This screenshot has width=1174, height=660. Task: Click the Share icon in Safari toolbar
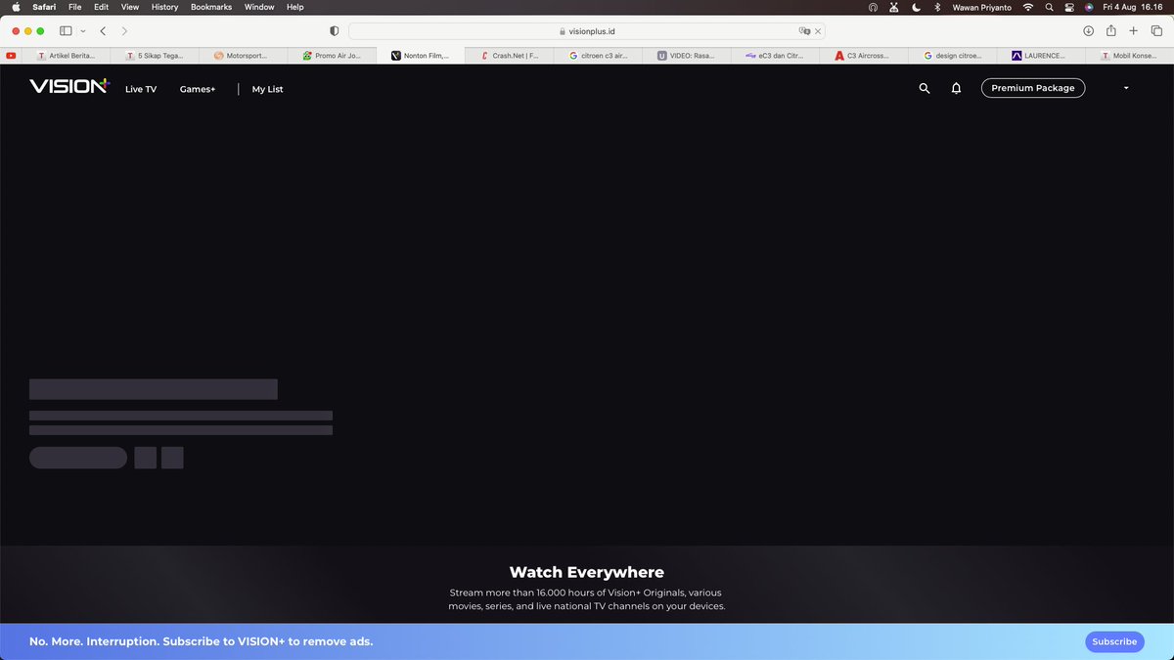pyautogui.click(x=1109, y=30)
